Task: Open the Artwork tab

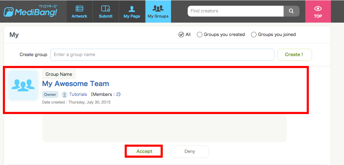Action: (x=79, y=11)
